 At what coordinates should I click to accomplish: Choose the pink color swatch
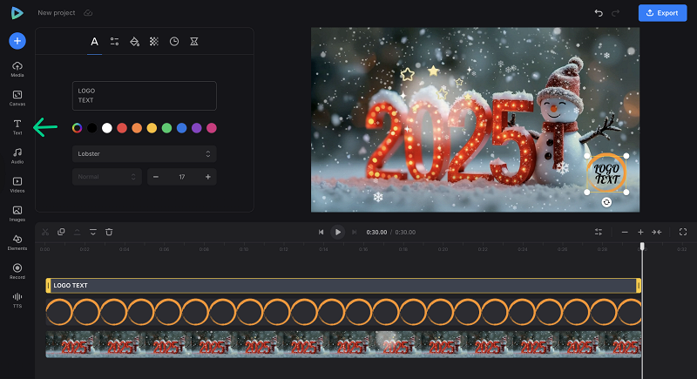212,128
